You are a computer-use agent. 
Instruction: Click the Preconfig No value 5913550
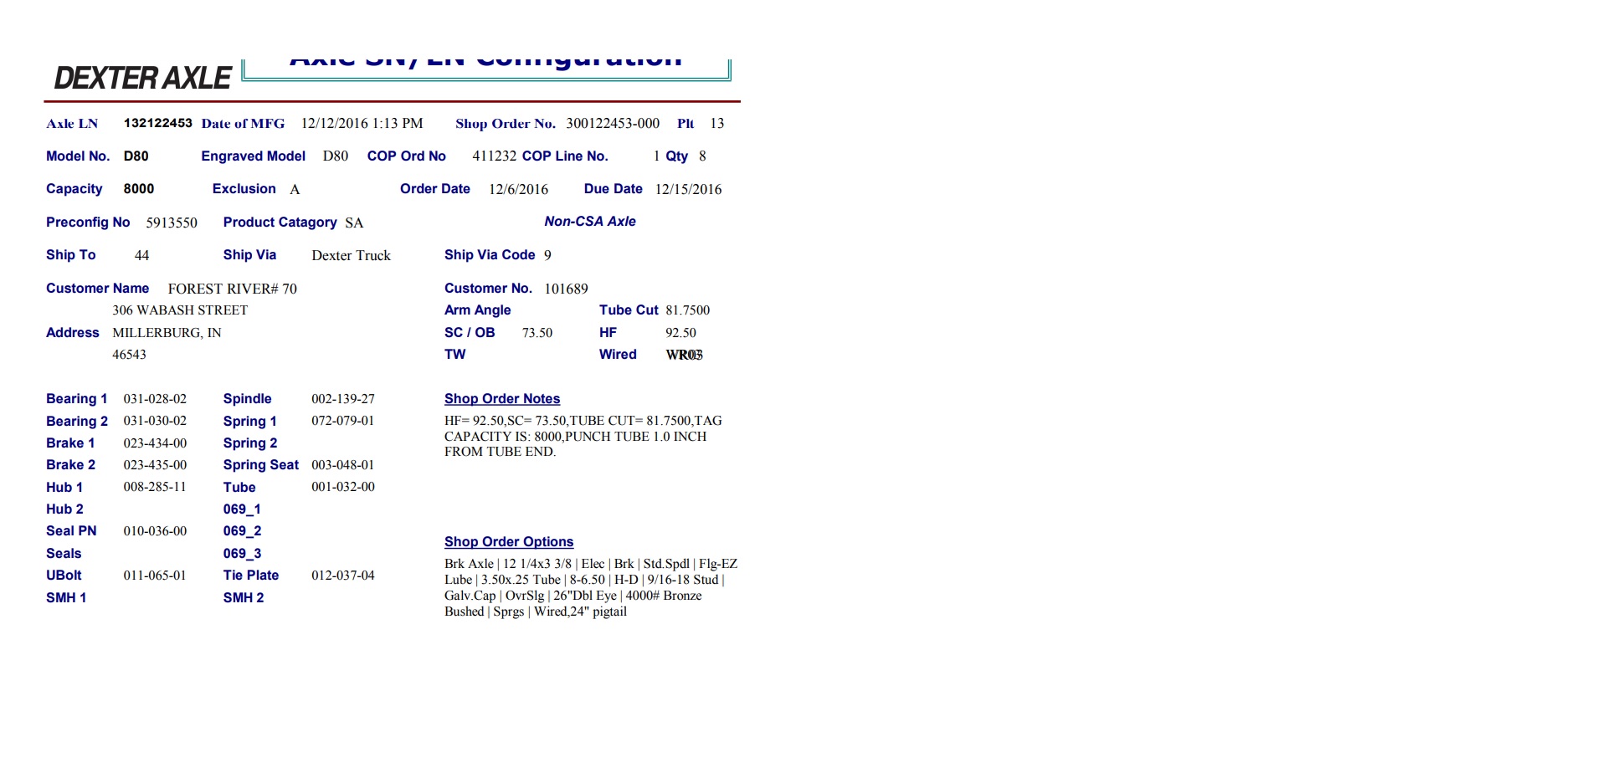[172, 223]
